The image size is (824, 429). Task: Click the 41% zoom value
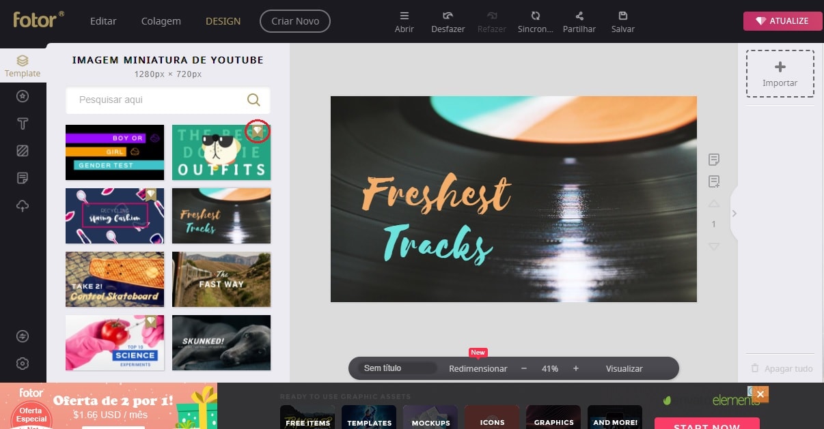550,368
